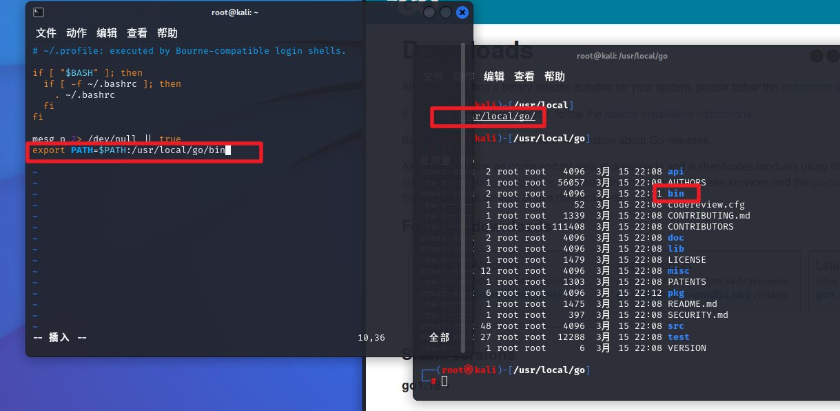840x411 pixels.
Task: Open 编辑 menu in the /usr/local/go terminal
Action: 494,77
